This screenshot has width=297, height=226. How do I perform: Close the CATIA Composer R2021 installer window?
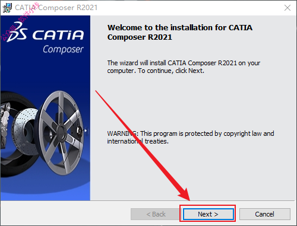click(287, 8)
